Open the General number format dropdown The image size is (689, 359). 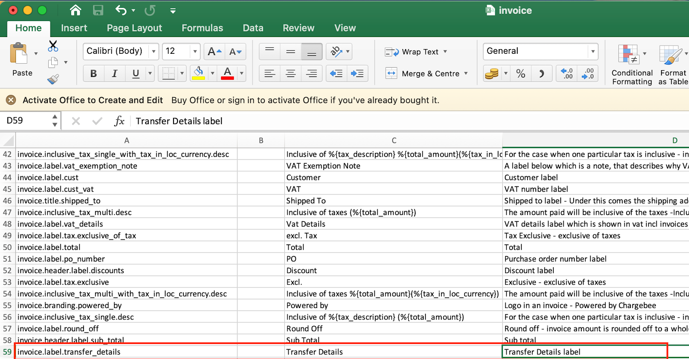[593, 52]
